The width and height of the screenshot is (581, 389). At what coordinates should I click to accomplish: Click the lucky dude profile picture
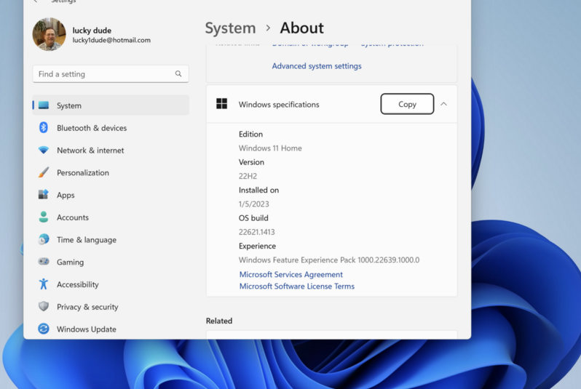tap(49, 34)
